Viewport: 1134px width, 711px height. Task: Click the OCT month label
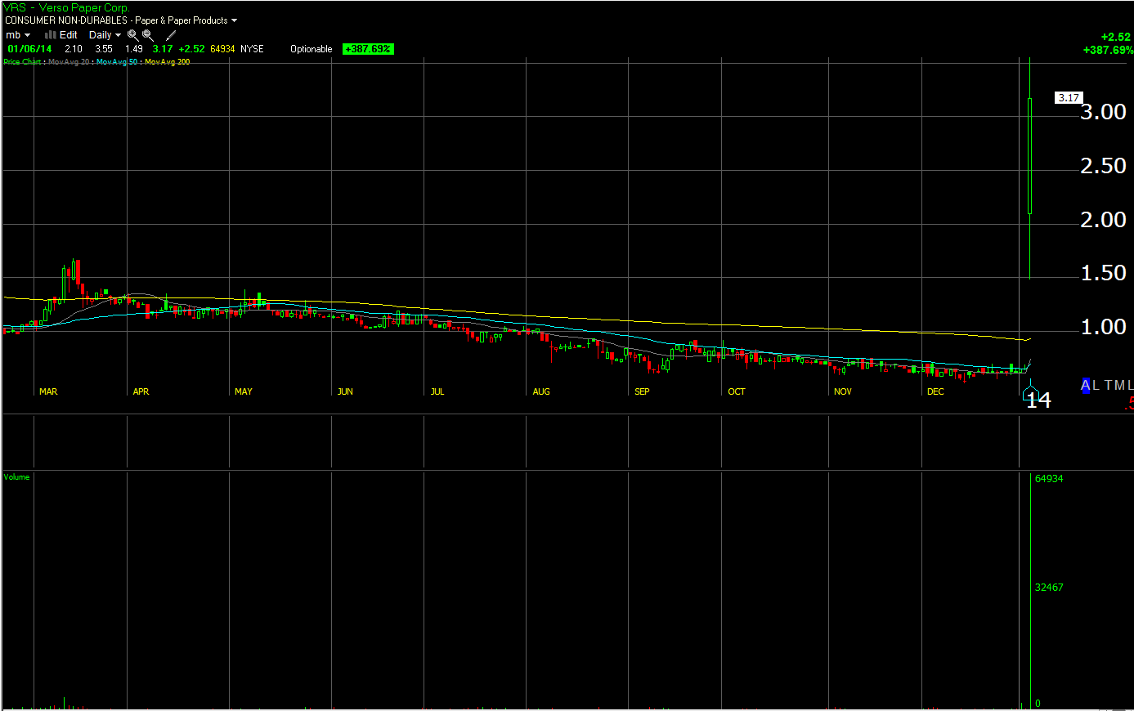[737, 392]
